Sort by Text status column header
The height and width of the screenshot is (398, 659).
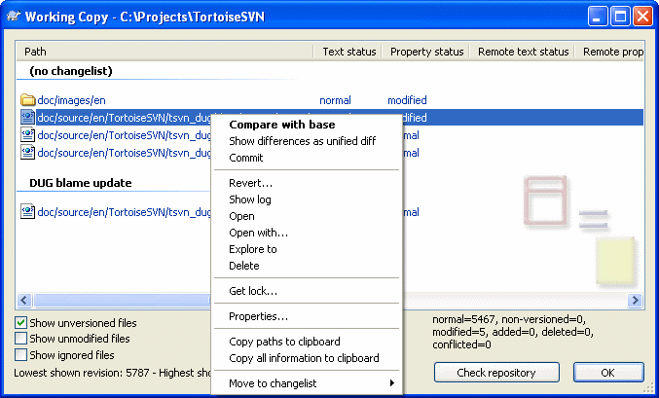coord(348,52)
